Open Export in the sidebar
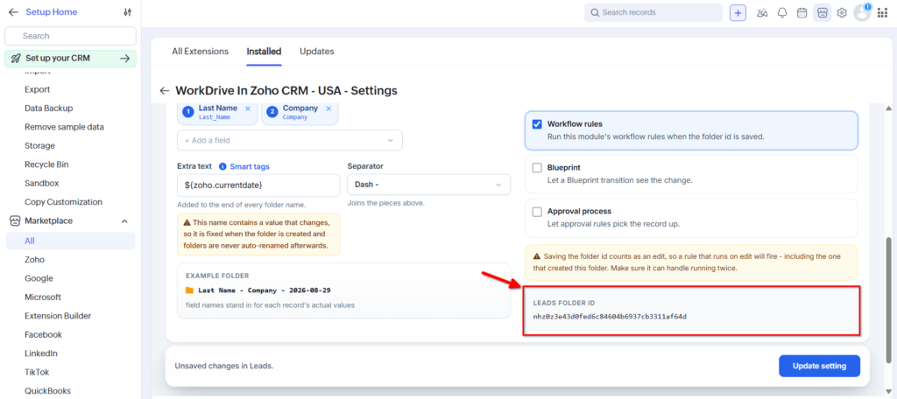 [x=37, y=90]
